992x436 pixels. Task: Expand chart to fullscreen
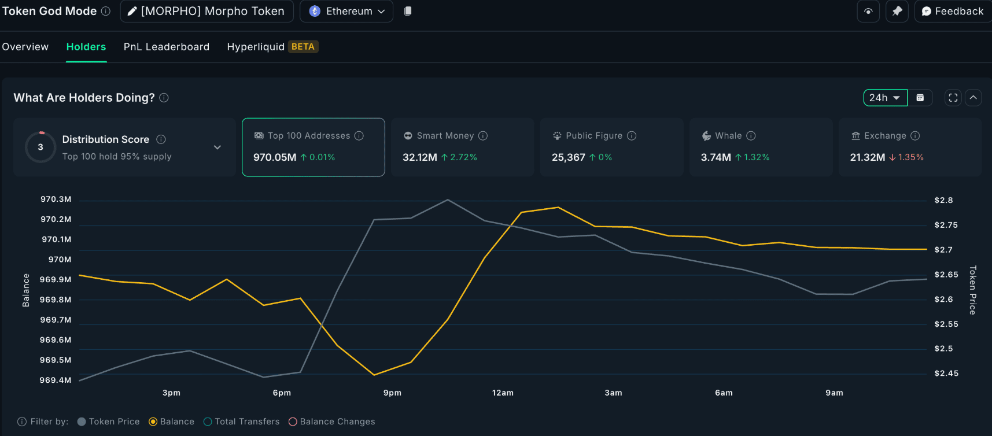pos(953,98)
